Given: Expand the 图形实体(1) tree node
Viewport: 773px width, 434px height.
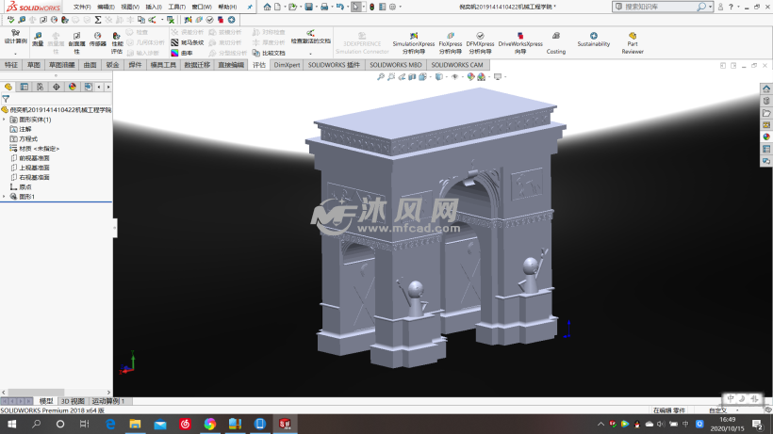Looking at the screenshot, I should point(5,120).
